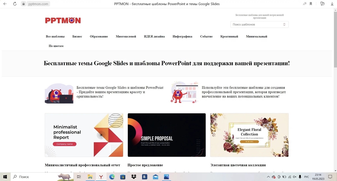This screenshot has width=337, height=181.
Task: Click the PPTMON logo
Action: (x=63, y=20)
